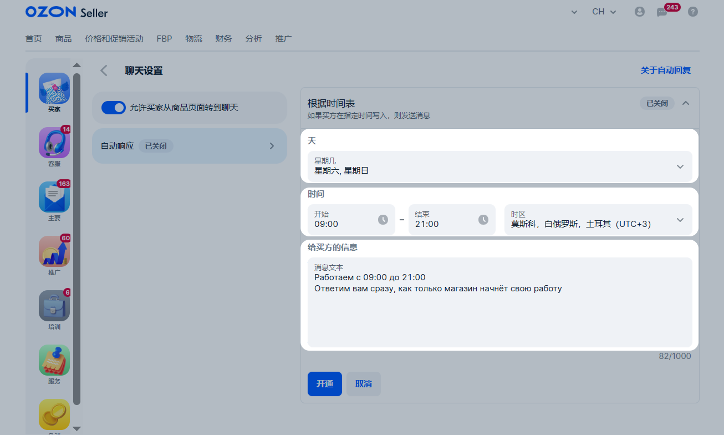Open messages icon with 243 badge
The image size is (724, 435).
662,12
